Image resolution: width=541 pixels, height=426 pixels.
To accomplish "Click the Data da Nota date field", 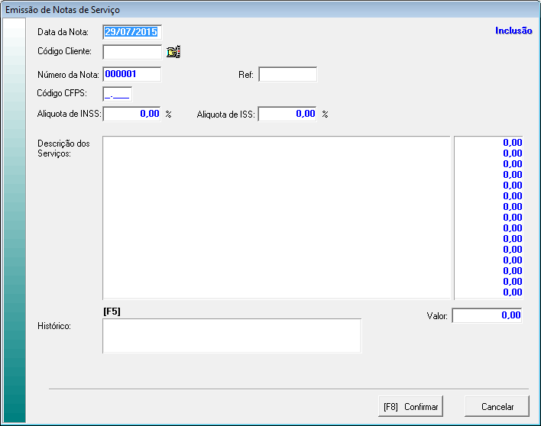I will point(132,32).
